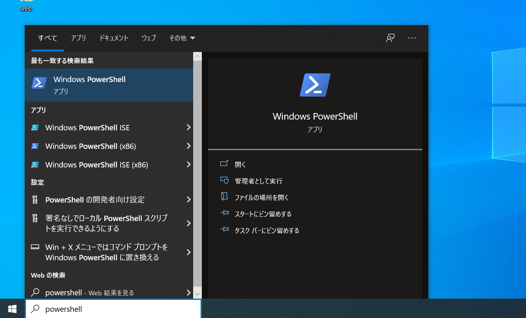The height and width of the screenshot is (318, 526).
Task: Click the Windows PowerShell icon in best match
Action: tap(39, 83)
